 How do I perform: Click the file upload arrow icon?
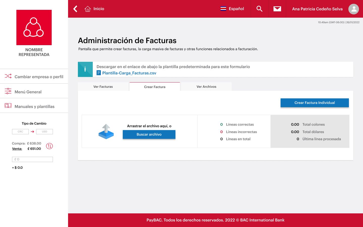(x=106, y=131)
